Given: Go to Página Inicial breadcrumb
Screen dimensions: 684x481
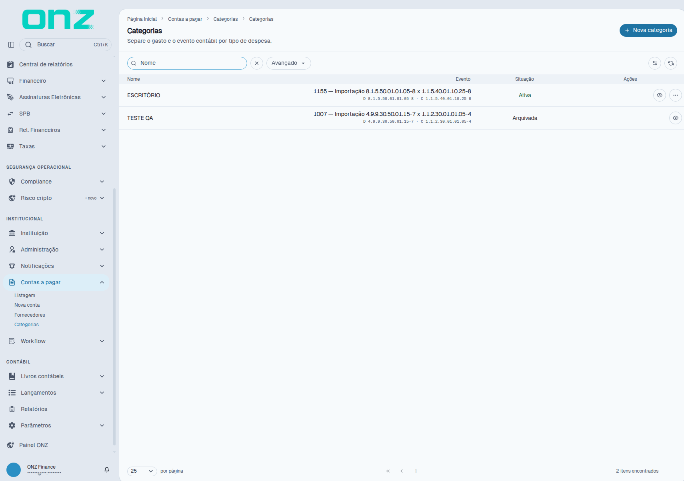Looking at the screenshot, I should click(142, 19).
